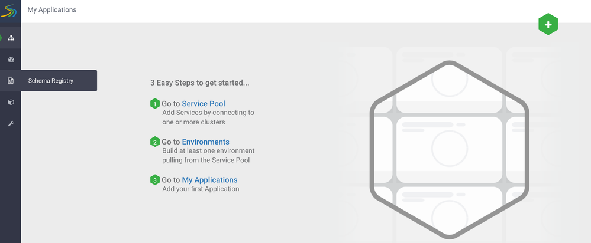
Task: Click 'Build at least one environment' text
Action: (208, 150)
